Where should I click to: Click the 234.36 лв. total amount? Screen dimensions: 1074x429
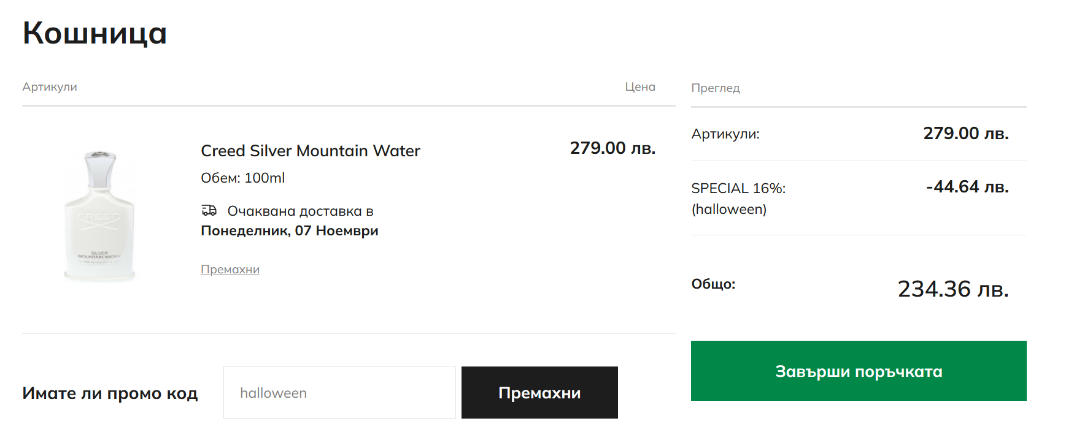(952, 289)
